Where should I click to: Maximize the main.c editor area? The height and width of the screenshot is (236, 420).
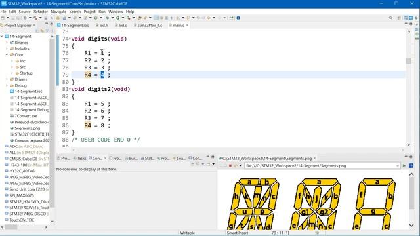[x=411, y=24]
